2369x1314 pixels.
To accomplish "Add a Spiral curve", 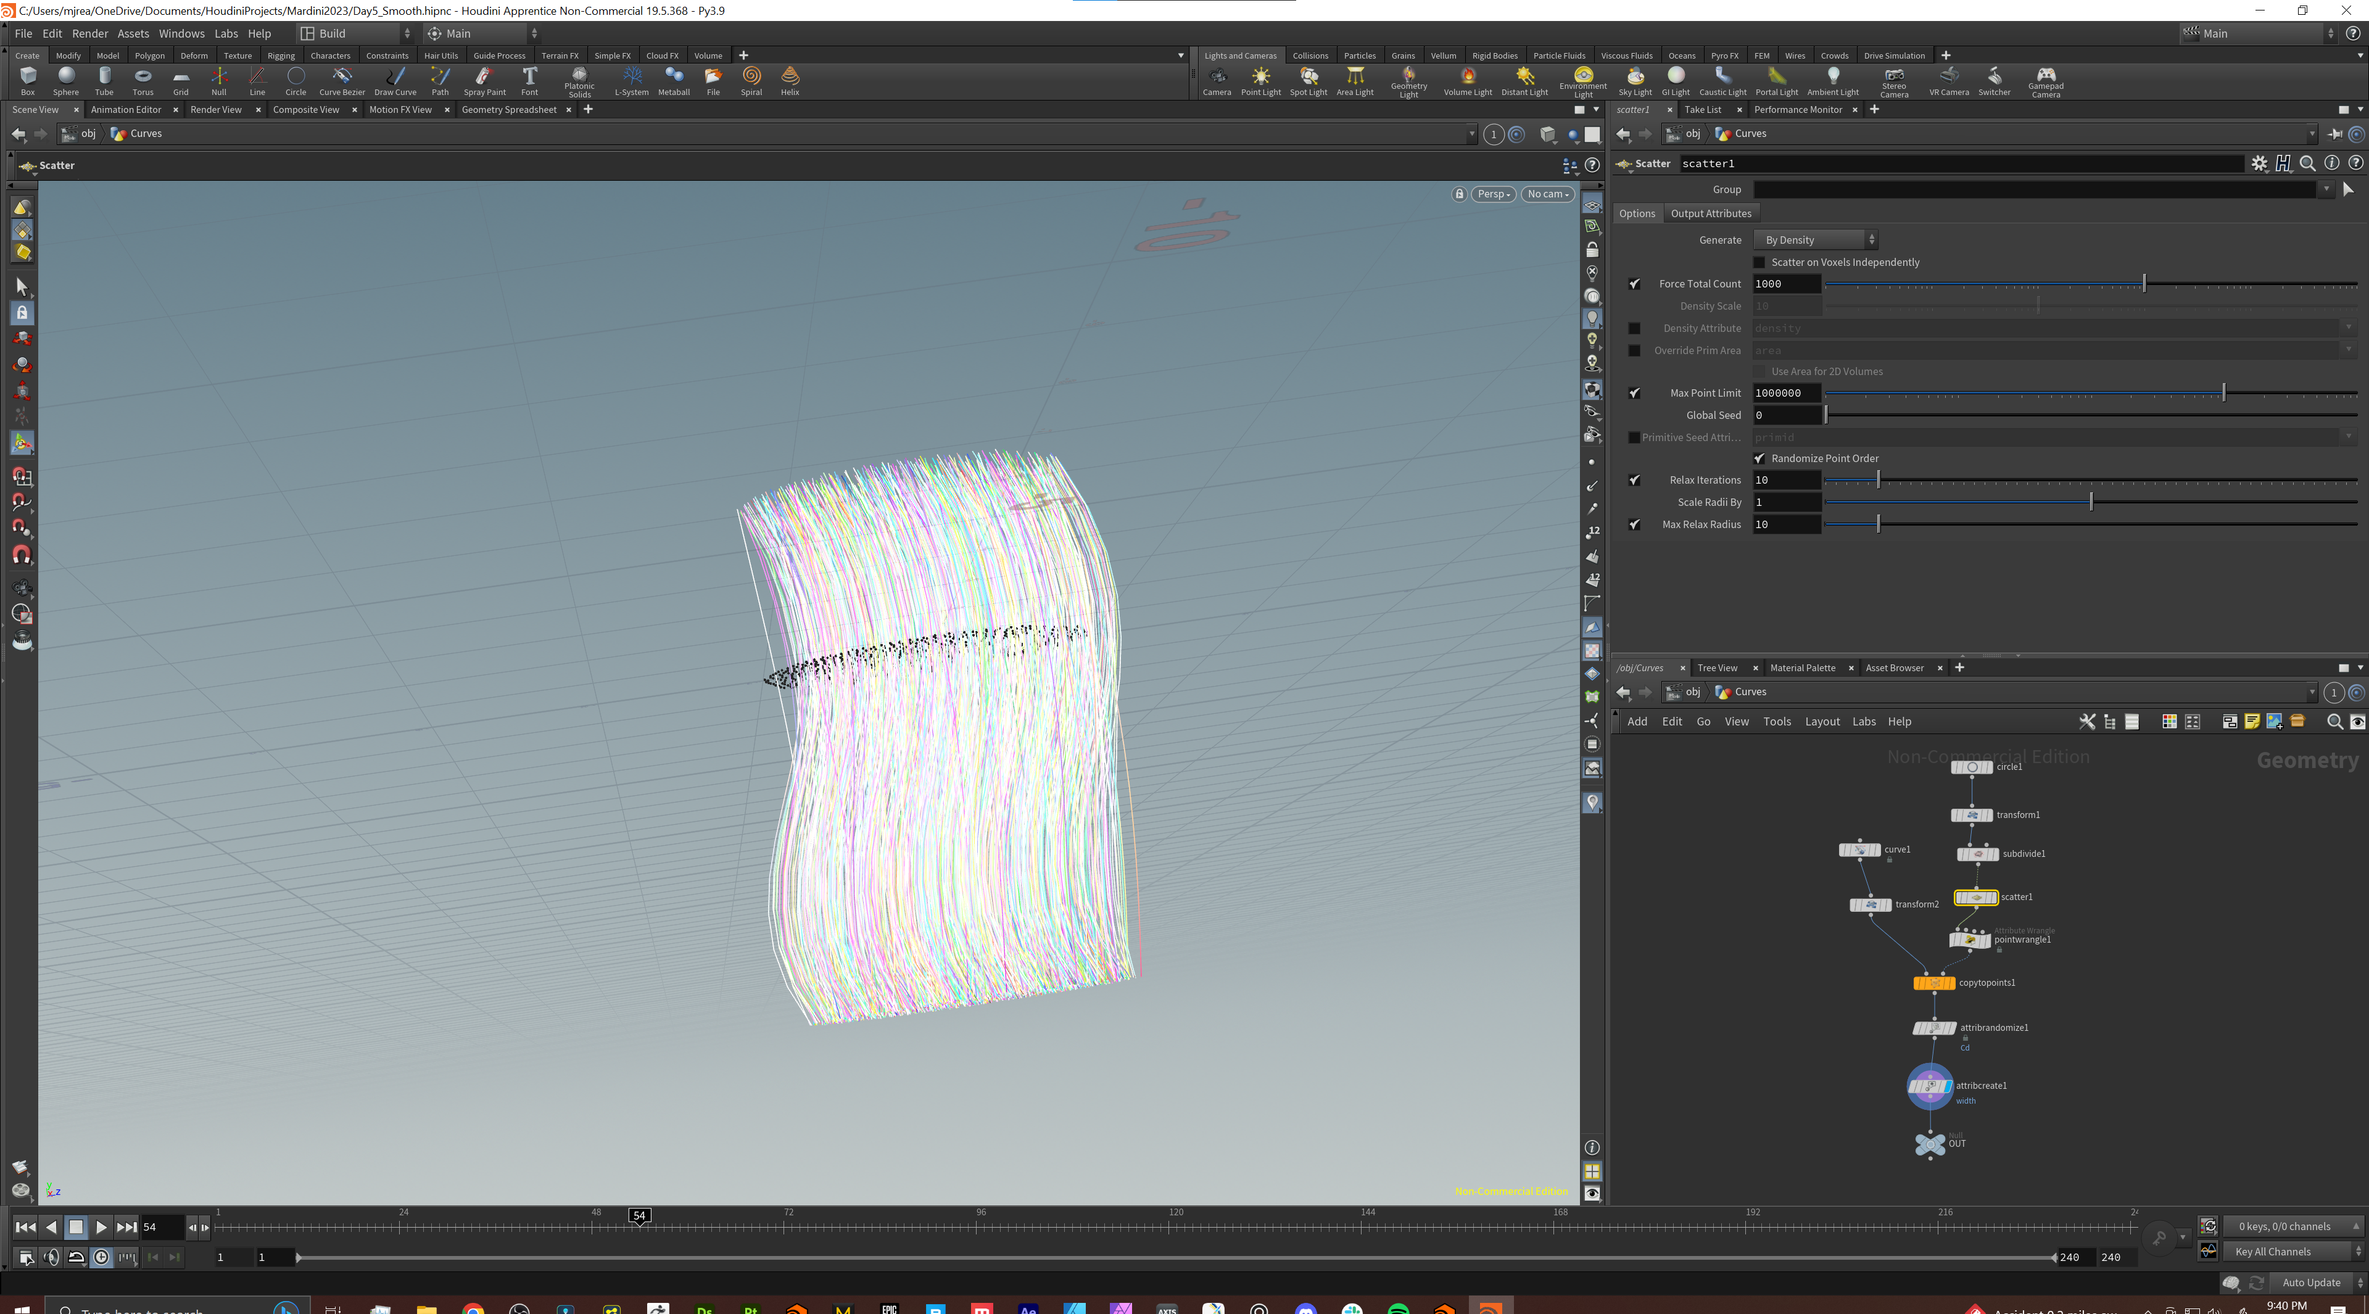I will [751, 81].
